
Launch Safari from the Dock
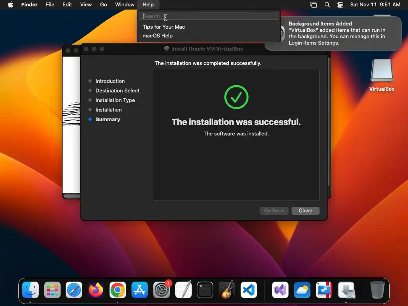tap(74, 290)
